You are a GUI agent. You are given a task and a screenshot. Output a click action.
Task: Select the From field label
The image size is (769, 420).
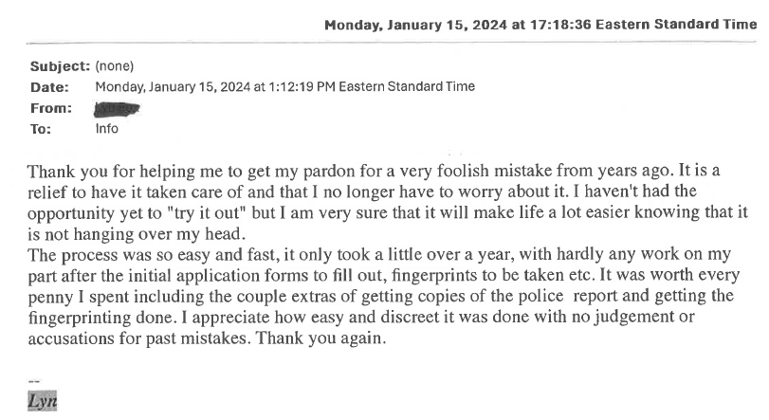51,108
